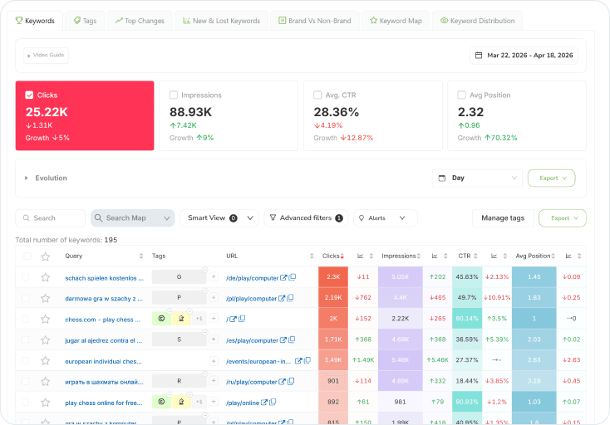Add tag plus icon for schach spielen row
The width and height of the screenshot is (610, 425).
214,277
